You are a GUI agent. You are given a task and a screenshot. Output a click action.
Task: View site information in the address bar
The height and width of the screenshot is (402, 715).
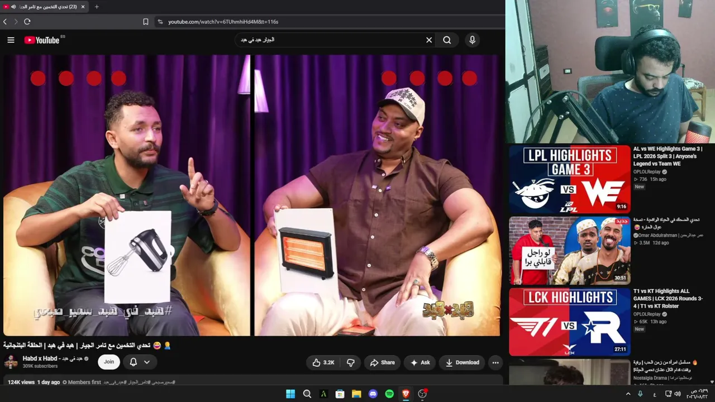(160, 22)
